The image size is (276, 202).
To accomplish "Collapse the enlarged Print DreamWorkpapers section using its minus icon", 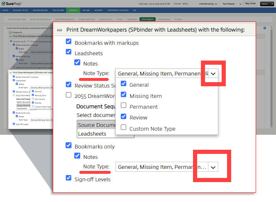I will coord(59,30).
